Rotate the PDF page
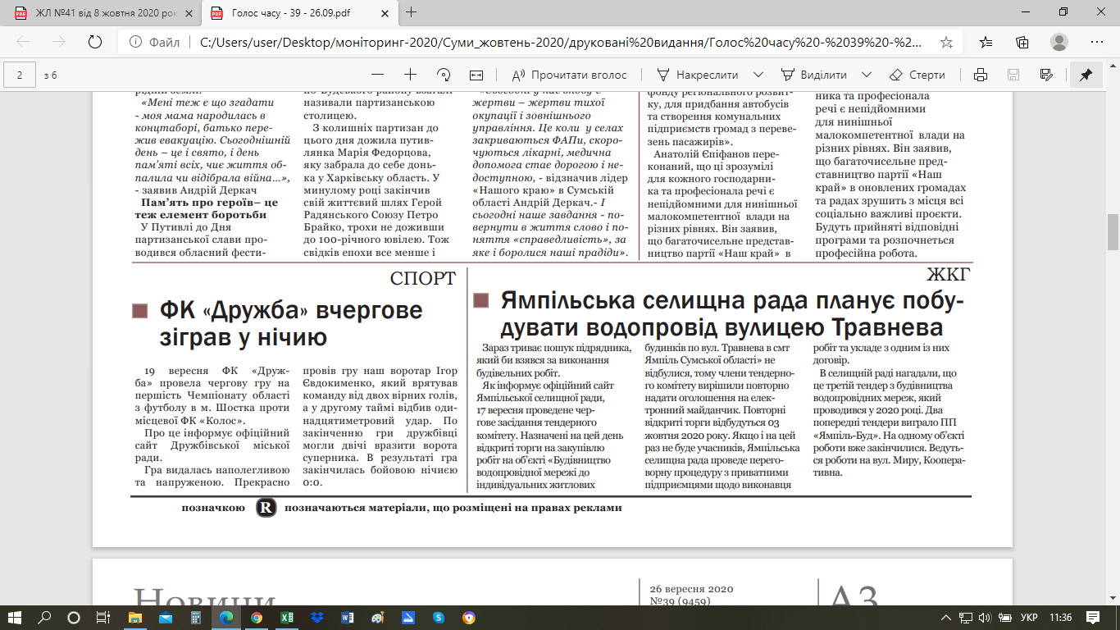 (x=444, y=75)
